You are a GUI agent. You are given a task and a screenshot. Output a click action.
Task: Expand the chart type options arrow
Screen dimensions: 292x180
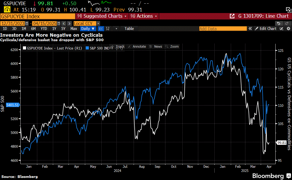[x=116, y=29]
